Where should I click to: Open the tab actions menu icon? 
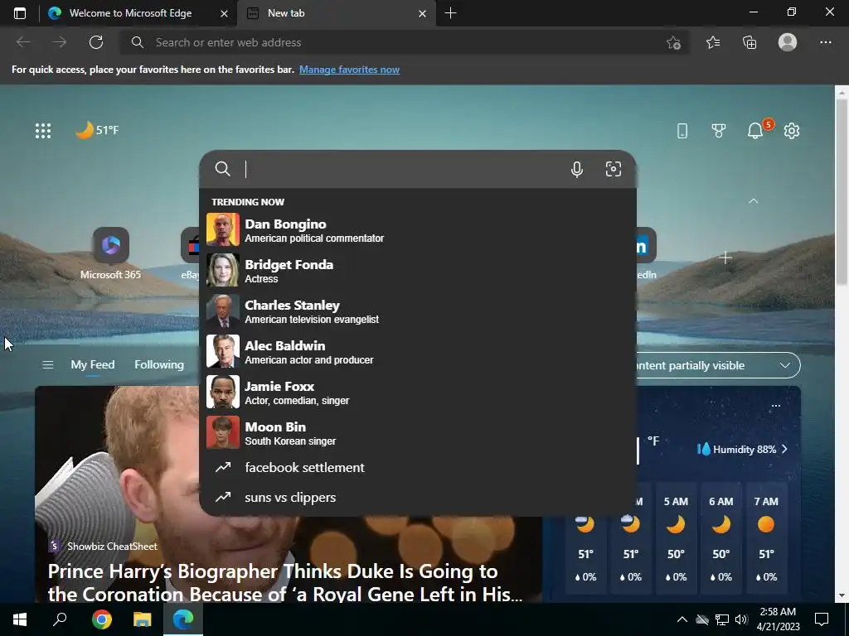[x=20, y=13]
